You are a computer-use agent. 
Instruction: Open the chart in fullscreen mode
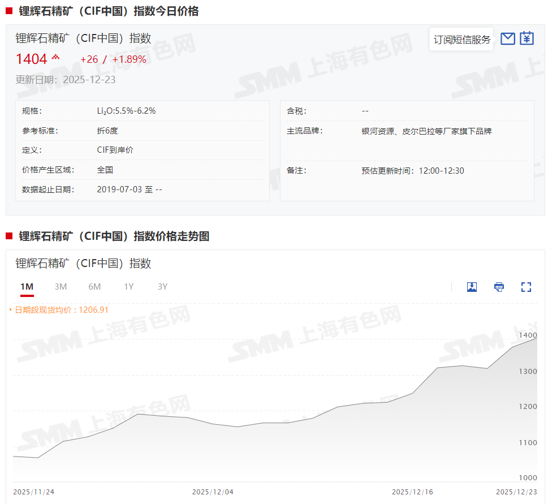point(526,287)
